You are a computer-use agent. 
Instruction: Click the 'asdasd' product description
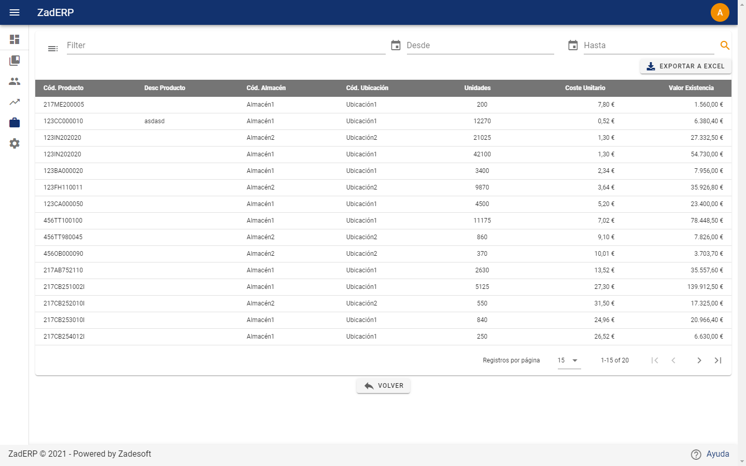point(154,121)
